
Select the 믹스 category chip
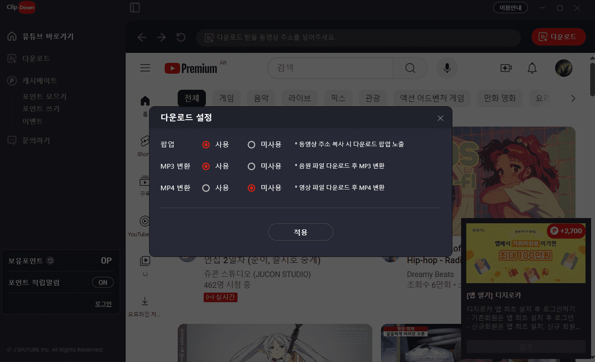click(x=338, y=98)
